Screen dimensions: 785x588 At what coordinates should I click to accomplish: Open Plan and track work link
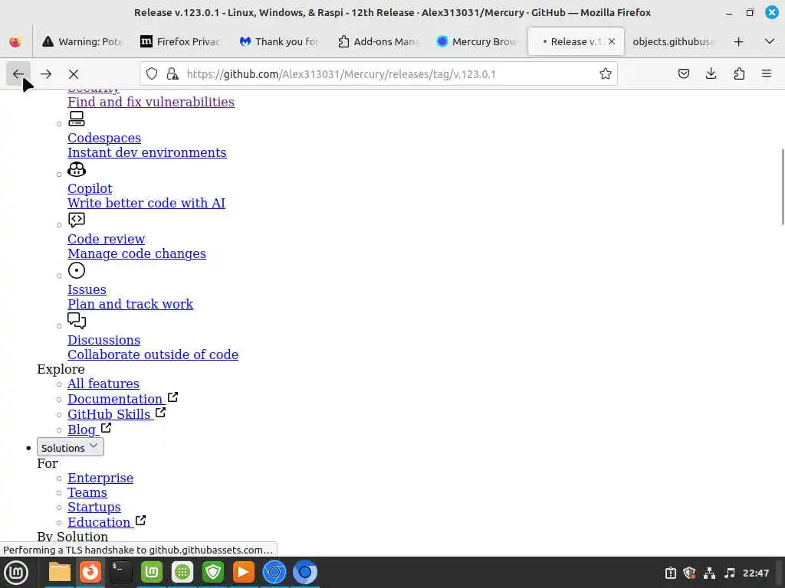click(x=130, y=304)
